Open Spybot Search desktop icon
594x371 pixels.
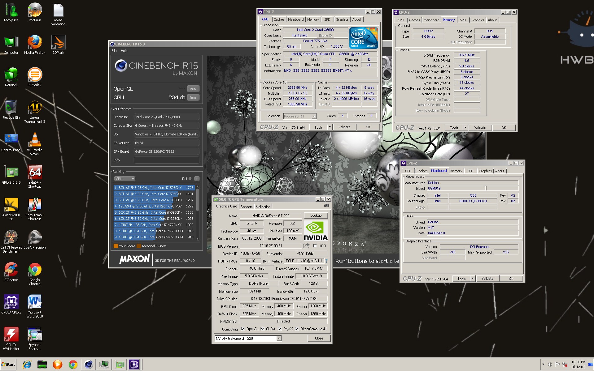click(35, 339)
